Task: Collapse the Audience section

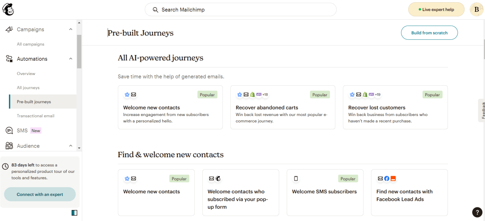Action: coord(70,146)
